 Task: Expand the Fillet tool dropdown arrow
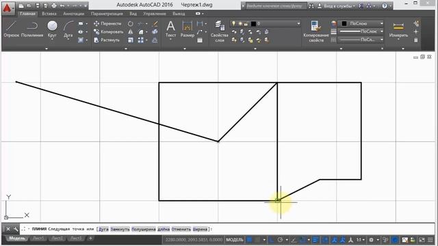tap(146, 32)
